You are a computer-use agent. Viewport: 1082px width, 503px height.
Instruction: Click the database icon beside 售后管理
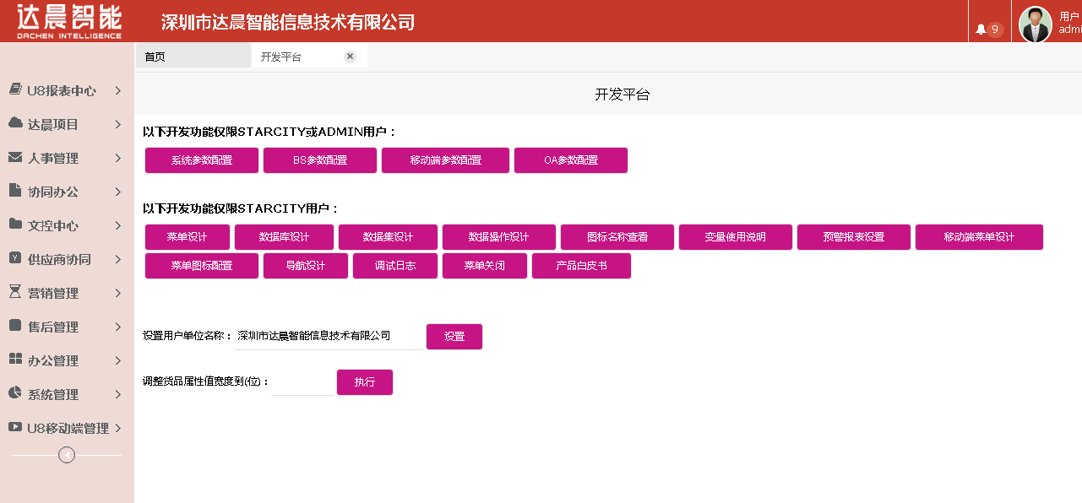pos(14,326)
